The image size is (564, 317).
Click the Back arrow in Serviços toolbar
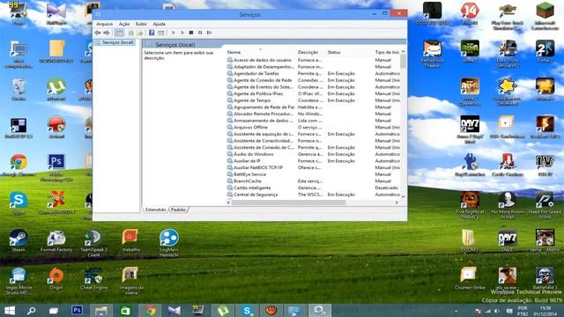tap(98, 33)
